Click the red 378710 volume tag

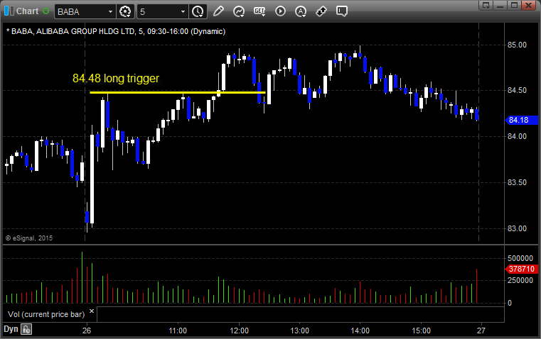(x=521, y=269)
